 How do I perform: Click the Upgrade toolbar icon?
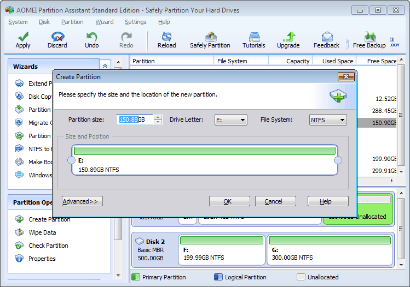pos(288,37)
